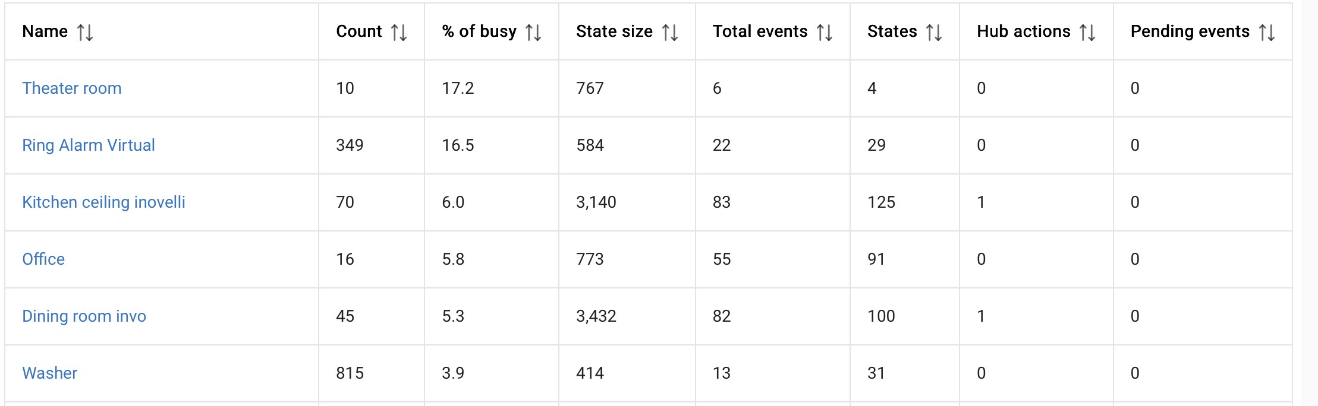The width and height of the screenshot is (1318, 406).
Task: Click sort arrows next to % of busy
Action: (533, 32)
